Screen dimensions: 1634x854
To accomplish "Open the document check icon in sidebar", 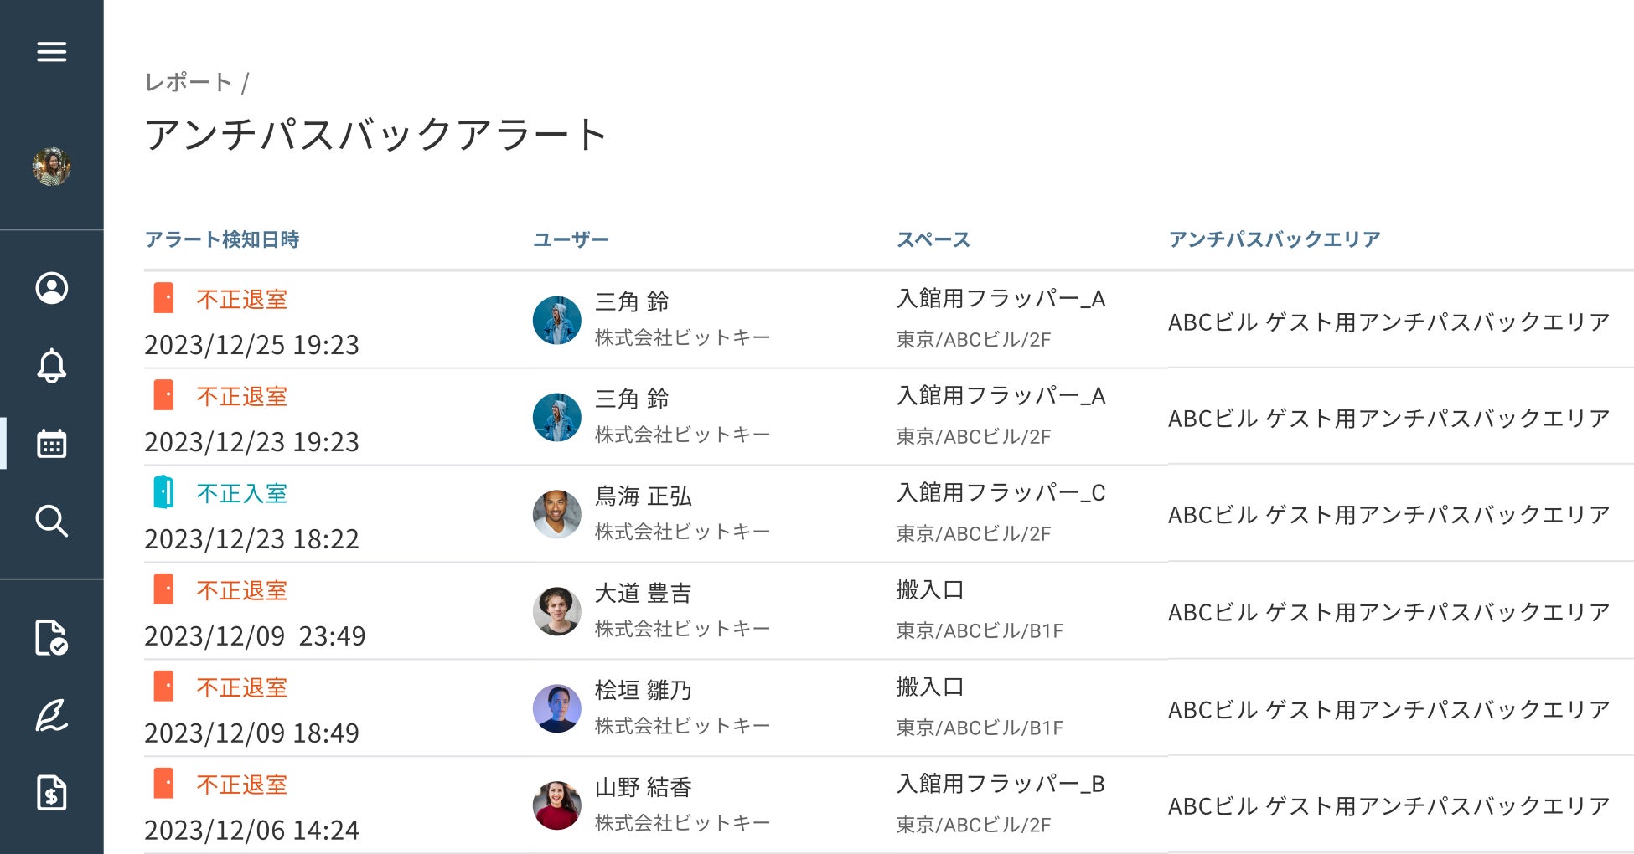I will 51,638.
